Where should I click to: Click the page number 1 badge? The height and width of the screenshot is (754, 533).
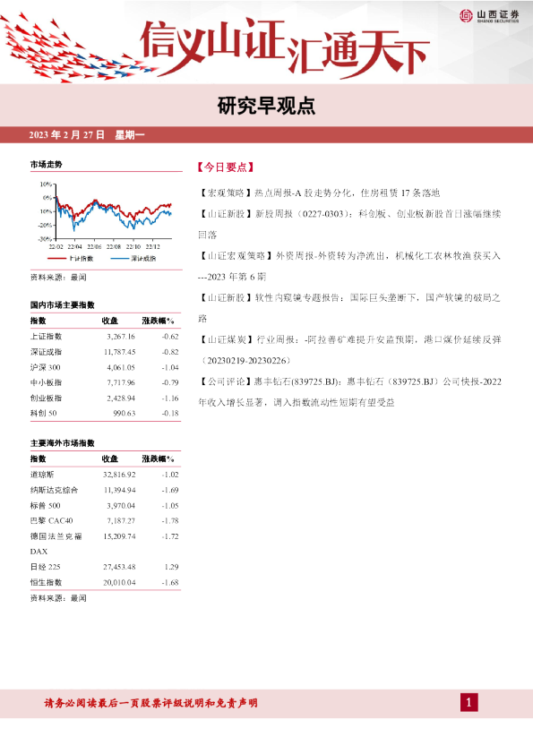tap(469, 703)
